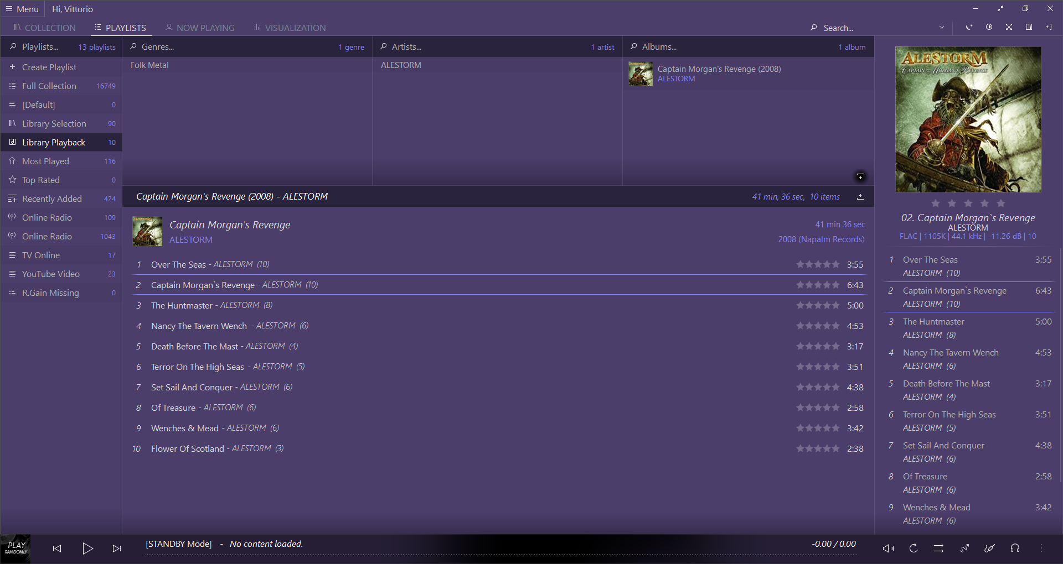The image size is (1063, 564).
Task: Open the TV Online playlist
Action: 61,255
